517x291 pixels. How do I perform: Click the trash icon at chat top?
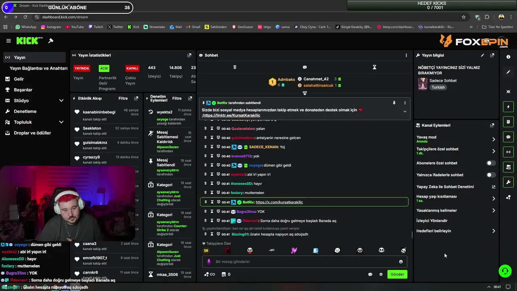[x=235, y=67]
